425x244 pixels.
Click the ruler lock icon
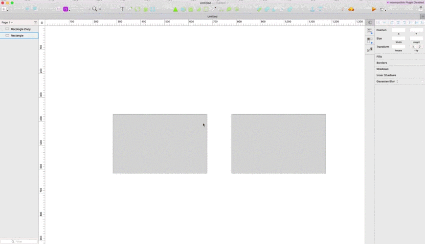[42, 22]
